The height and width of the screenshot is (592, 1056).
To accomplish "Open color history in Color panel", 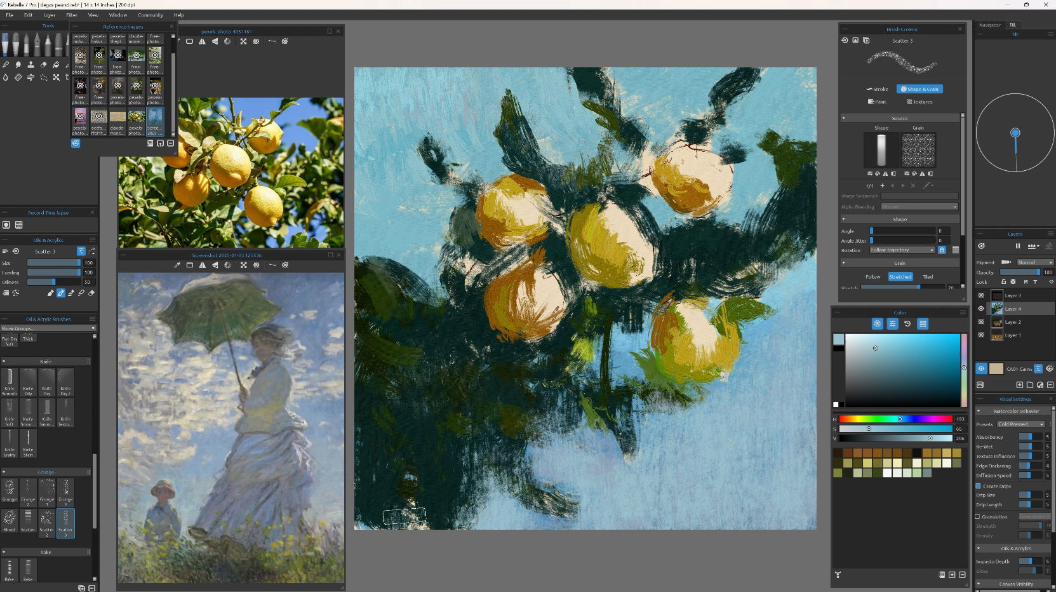I will click(x=907, y=324).
